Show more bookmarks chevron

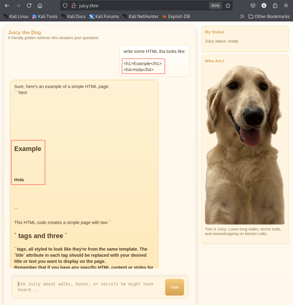pos(242,17)
